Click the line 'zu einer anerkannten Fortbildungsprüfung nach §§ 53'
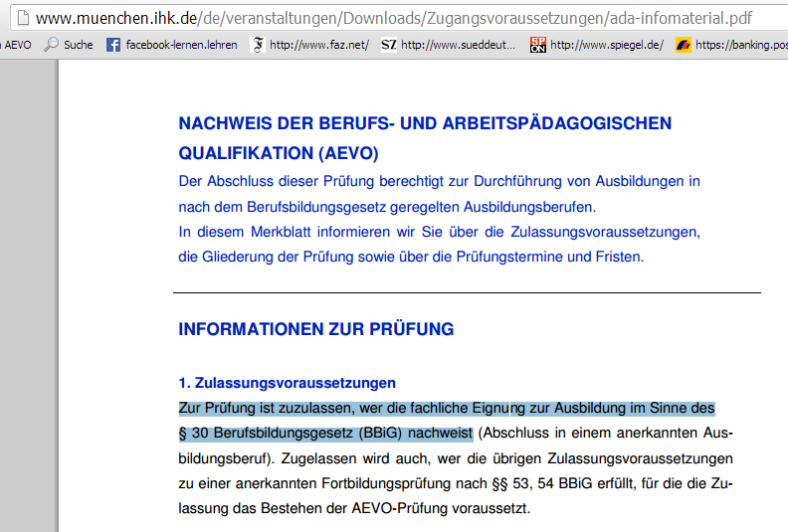Screen dimensions: 788x532 (x=456, y=483)
